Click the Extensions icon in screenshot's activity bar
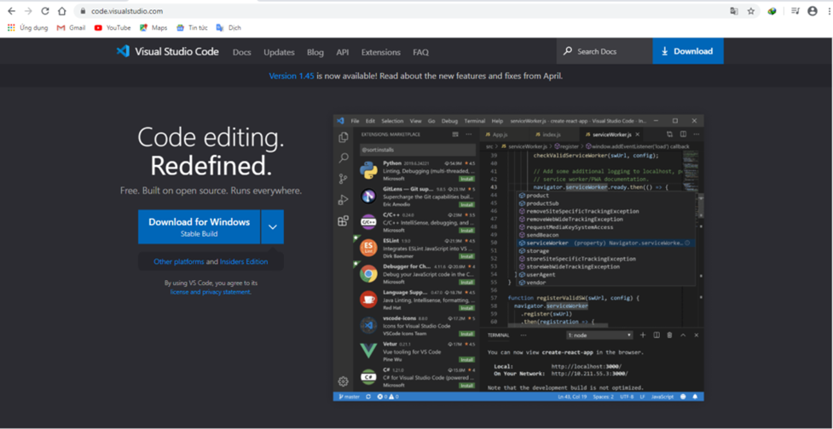 [x=344, y=220]
